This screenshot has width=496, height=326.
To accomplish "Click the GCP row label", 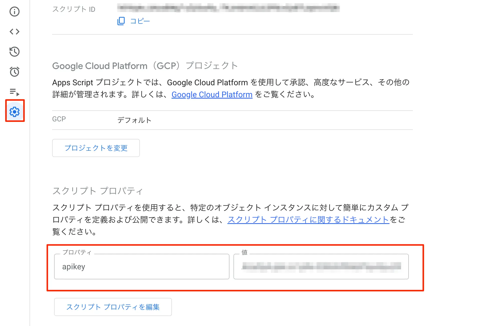I will coord(59,119).
